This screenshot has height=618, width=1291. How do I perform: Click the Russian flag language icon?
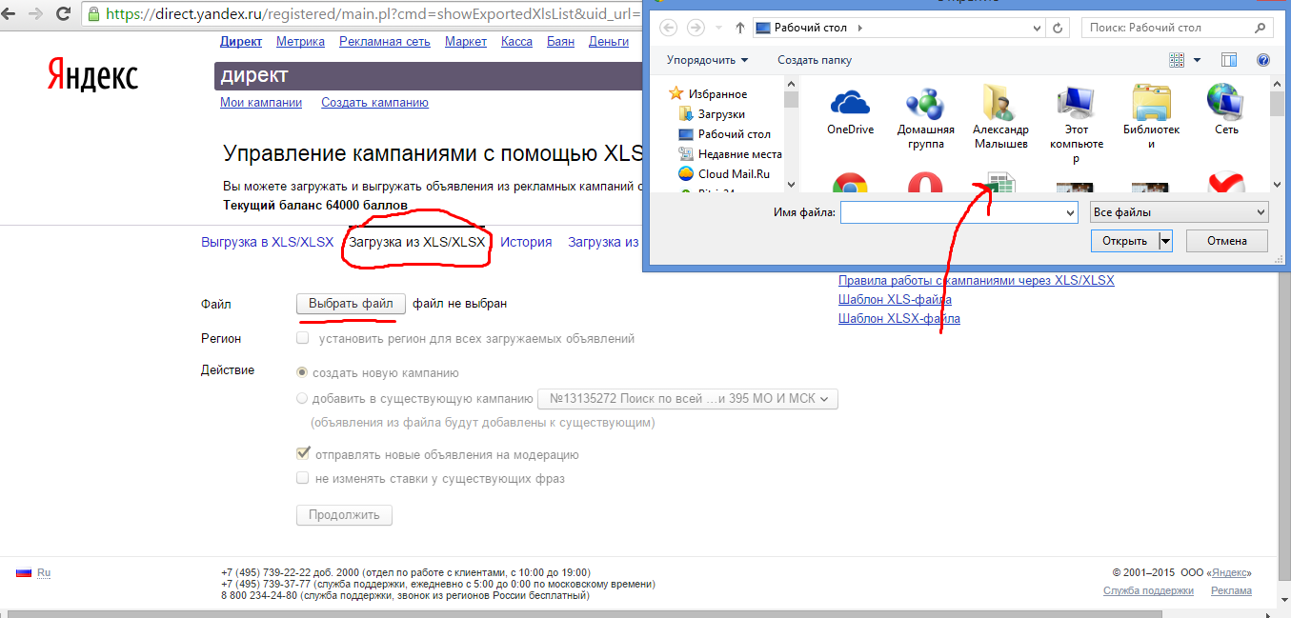click(24, 572)
